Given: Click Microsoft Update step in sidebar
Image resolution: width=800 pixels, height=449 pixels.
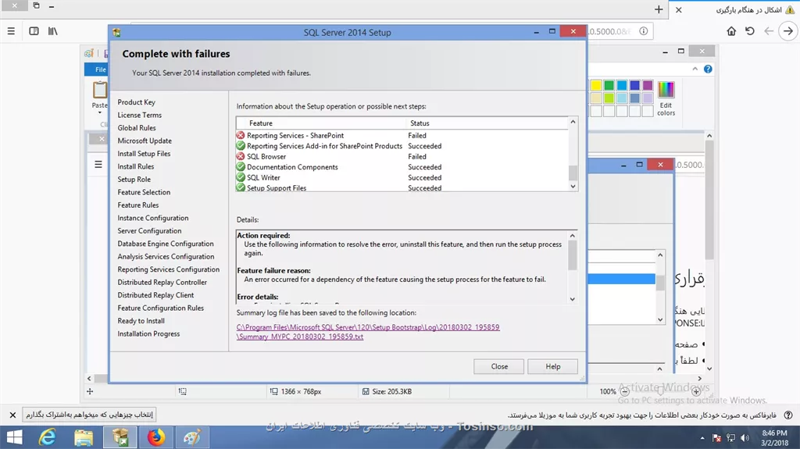Looking at the screenshot, I should click(145, 141).
